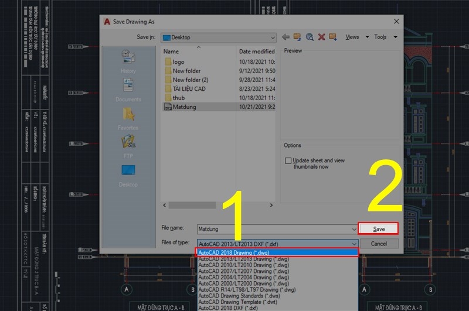Select the New folder (2) entry

[x=186, y=80]
